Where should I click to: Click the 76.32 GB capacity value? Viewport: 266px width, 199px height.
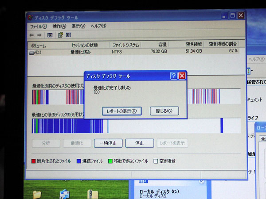tap(159, 51)
